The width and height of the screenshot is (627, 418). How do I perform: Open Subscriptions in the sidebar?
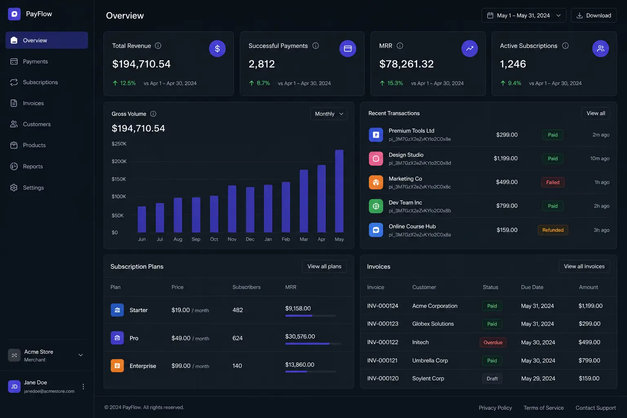tap(47, 82)
